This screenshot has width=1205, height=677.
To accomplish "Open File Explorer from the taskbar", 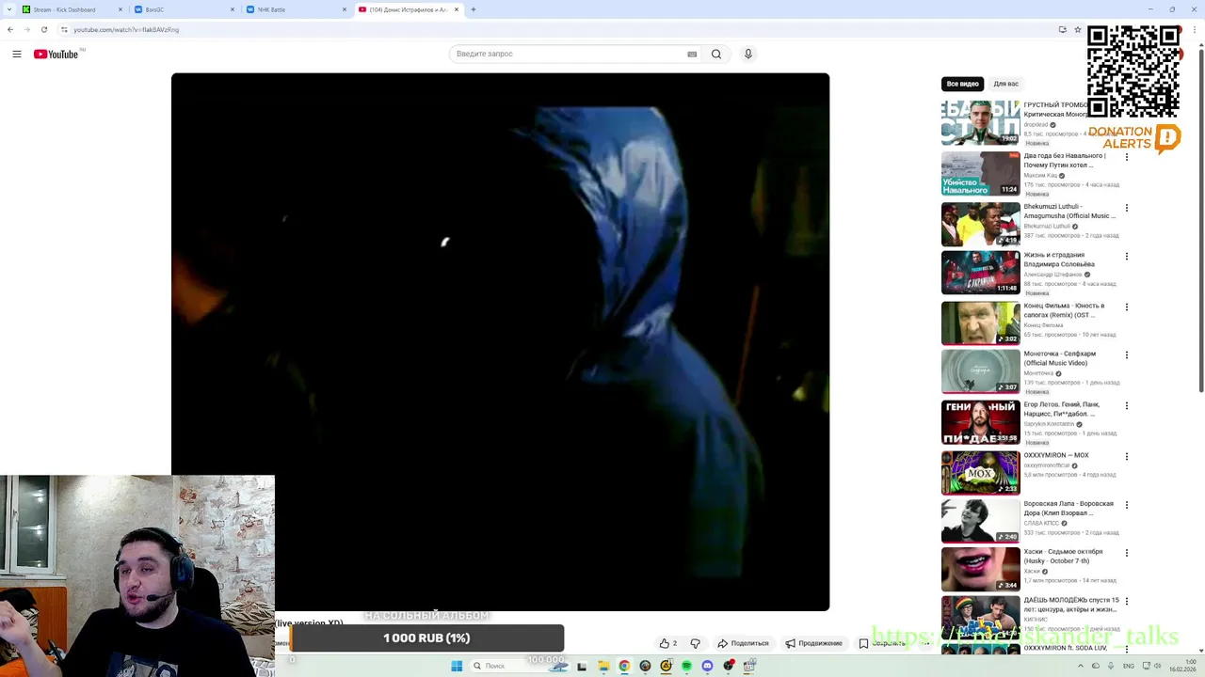I will point(603,666).
